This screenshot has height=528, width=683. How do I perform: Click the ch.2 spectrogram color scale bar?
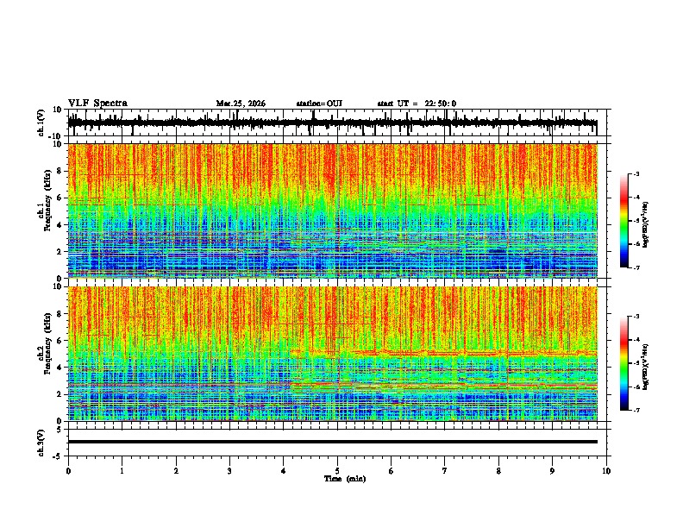pos(623,363)
